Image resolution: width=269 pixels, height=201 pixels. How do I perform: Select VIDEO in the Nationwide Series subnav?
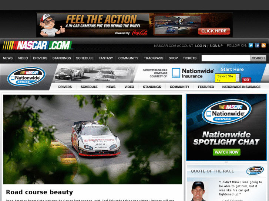point(130,87)
